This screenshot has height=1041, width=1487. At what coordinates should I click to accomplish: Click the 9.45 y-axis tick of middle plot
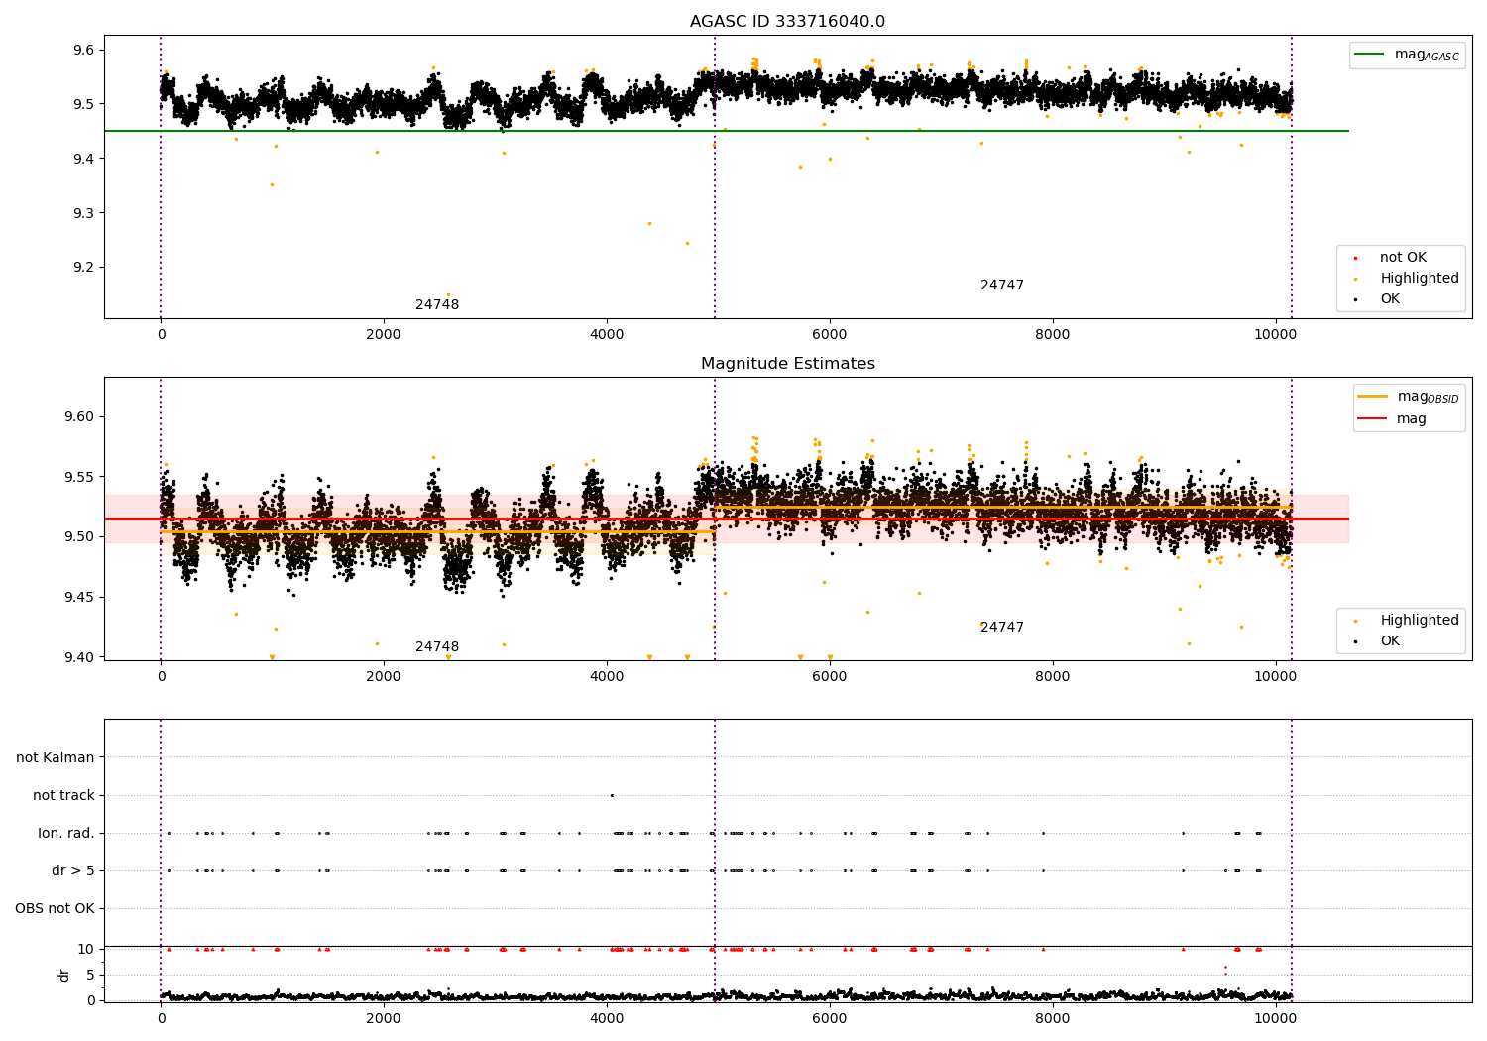tap(81, 598)
